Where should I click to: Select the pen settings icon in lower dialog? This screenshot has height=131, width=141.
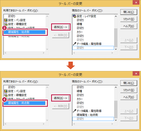[6, 91]
